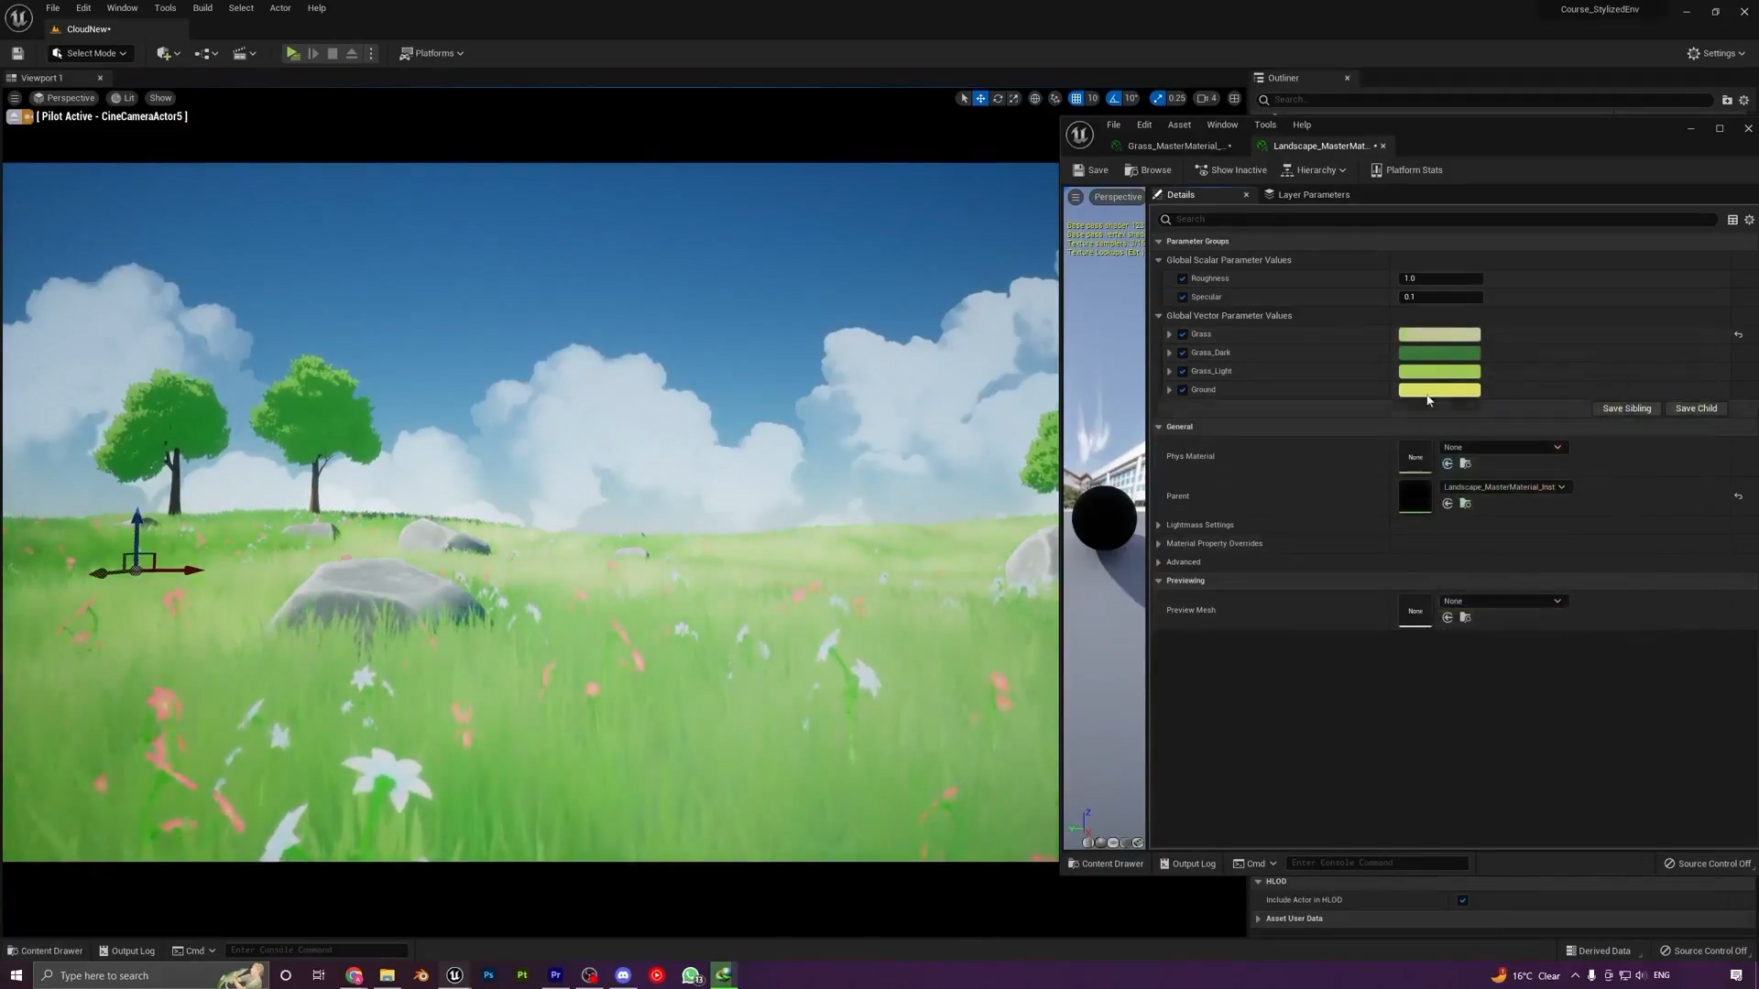Viewport: 1759px width, 989px height.
Task: Click the Grass color swatch
Action: (x=1440, y=333)
